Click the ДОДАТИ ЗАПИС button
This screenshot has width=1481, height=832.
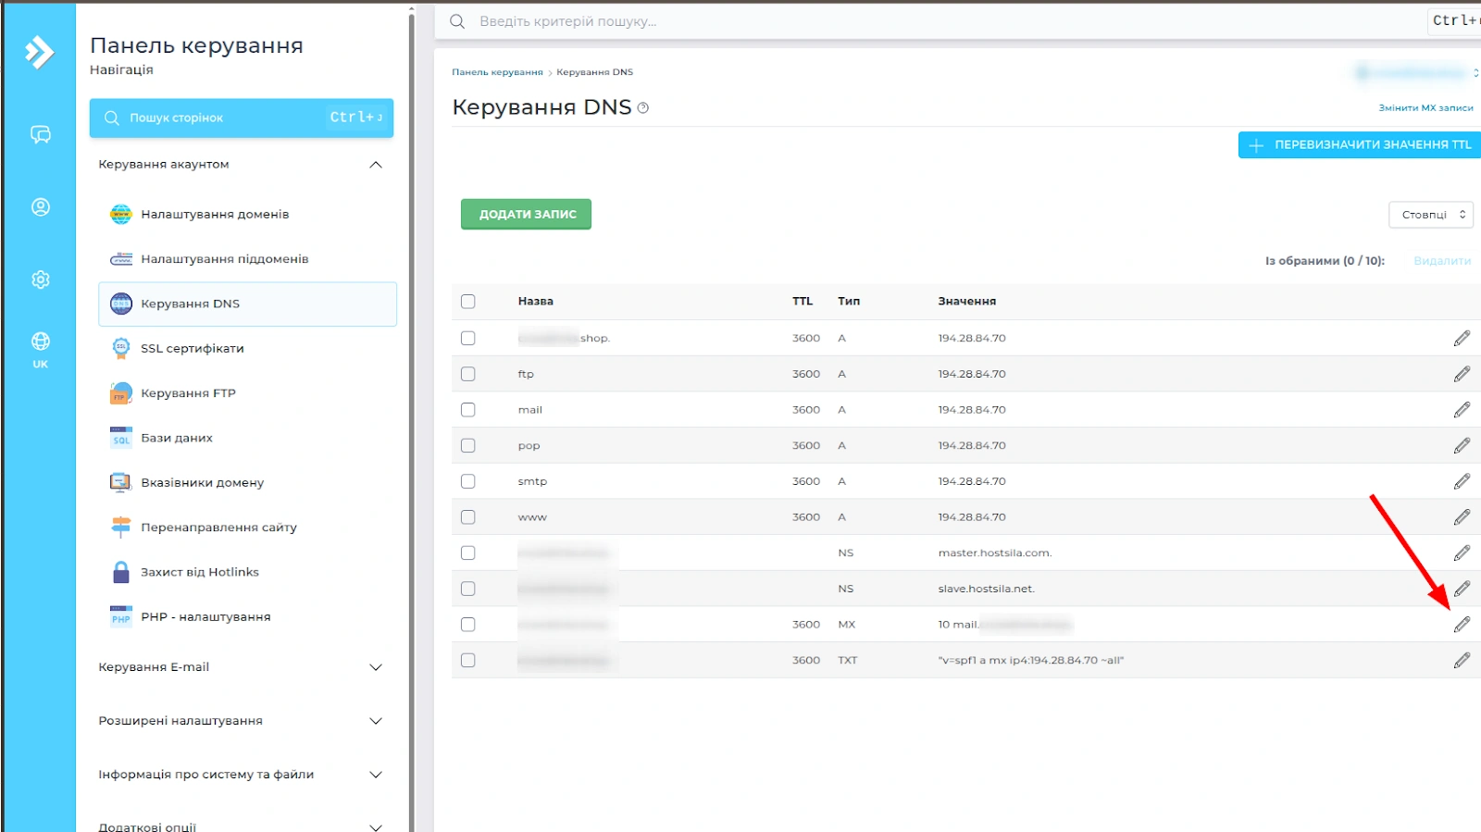(x=526, y=214)
